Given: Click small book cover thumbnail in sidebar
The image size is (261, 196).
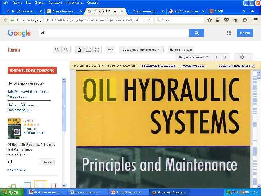Looking at the screenshot, I should [x=14, y=128].
